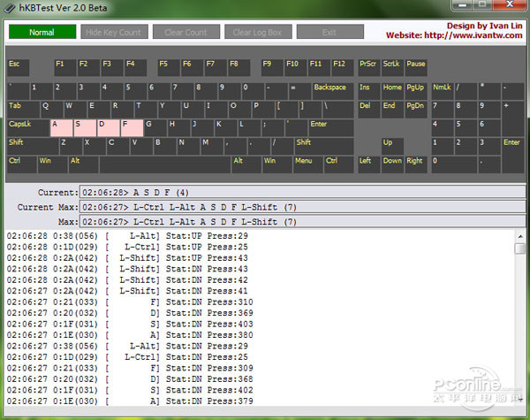The height and width of the screenshot is (420, 530).
Task: Click the Up arrow key
Action: pos(391,146)
